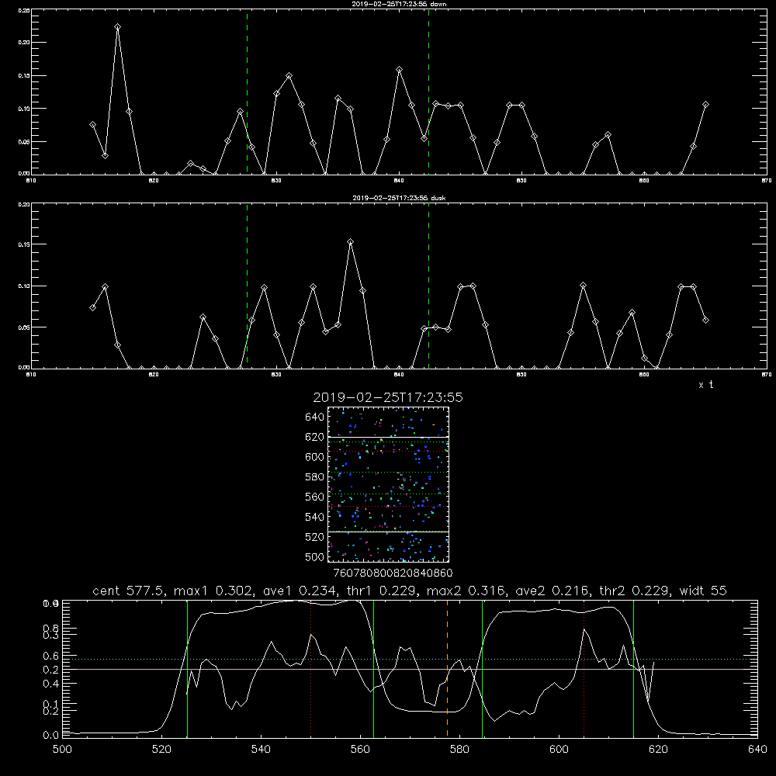Click the dotted horizontal threshold line in bottom plot
776x776 pixels.
(410, 659)
